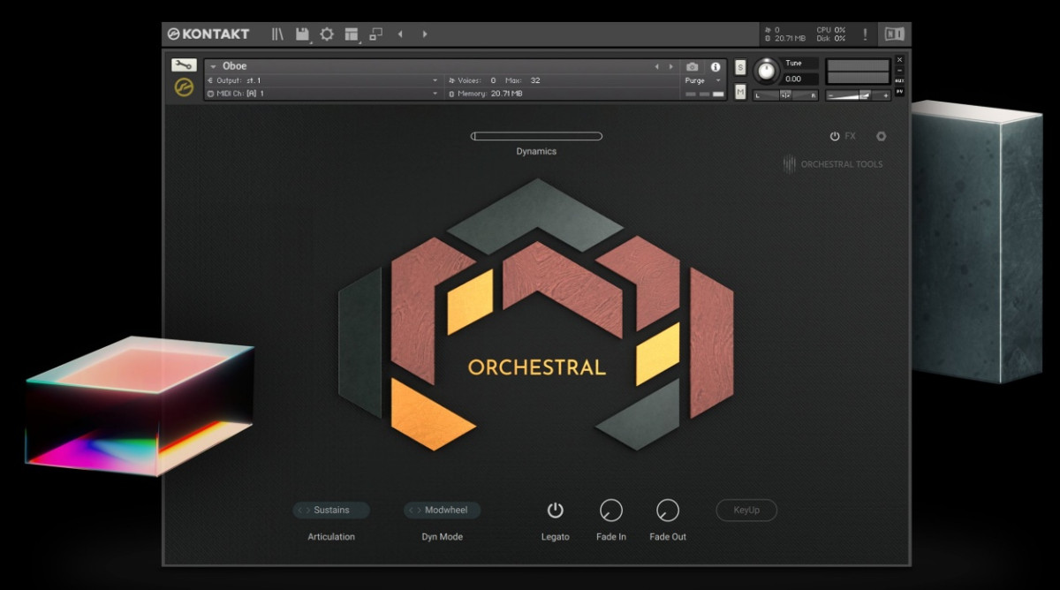Viewport: 1060px width, 590px height.
Task: Open the Kontakt library browser
Action: 277,34
